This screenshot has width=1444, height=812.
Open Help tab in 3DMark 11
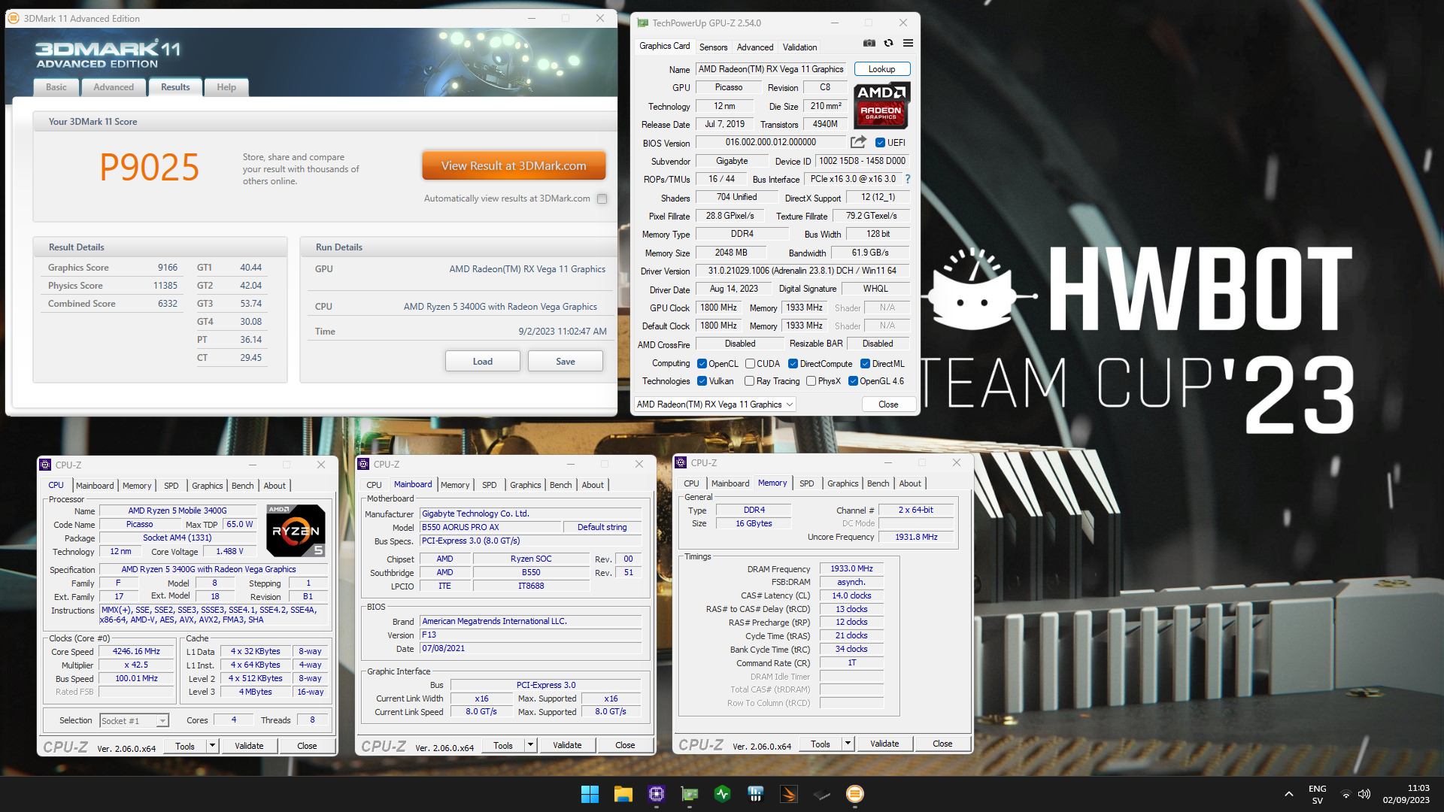[226, 87]
